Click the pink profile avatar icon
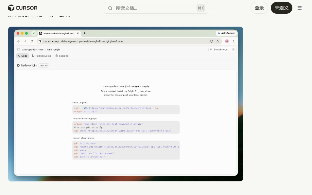 click(x=227, y=41)
